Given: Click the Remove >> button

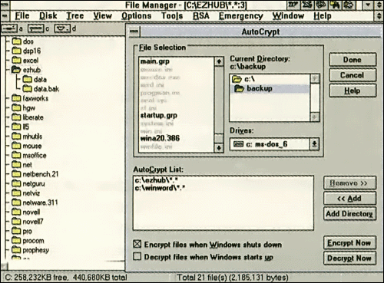Looking at the screenshot, I should [349, 183].
